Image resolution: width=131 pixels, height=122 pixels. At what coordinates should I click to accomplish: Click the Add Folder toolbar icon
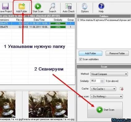(x=22, y=8)
